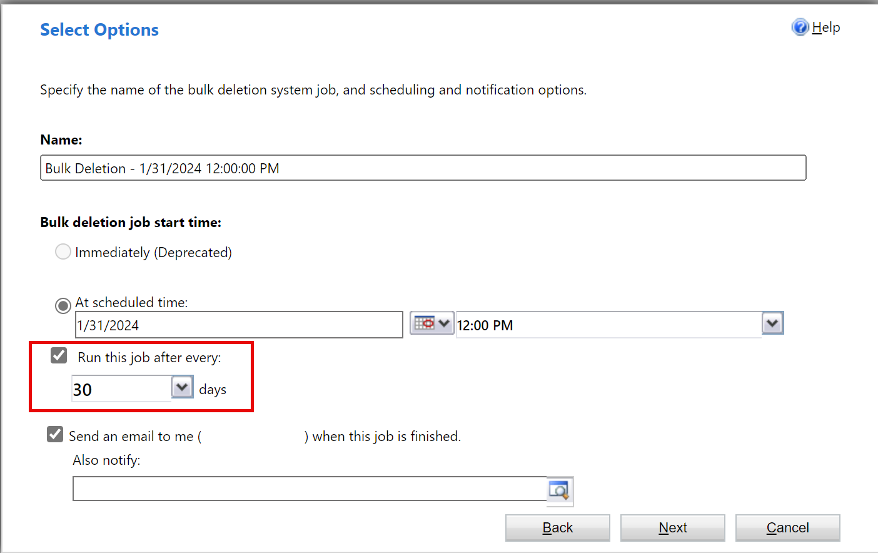
Task: Click the lookup icon beside Also notify
Action: point(559,490)
